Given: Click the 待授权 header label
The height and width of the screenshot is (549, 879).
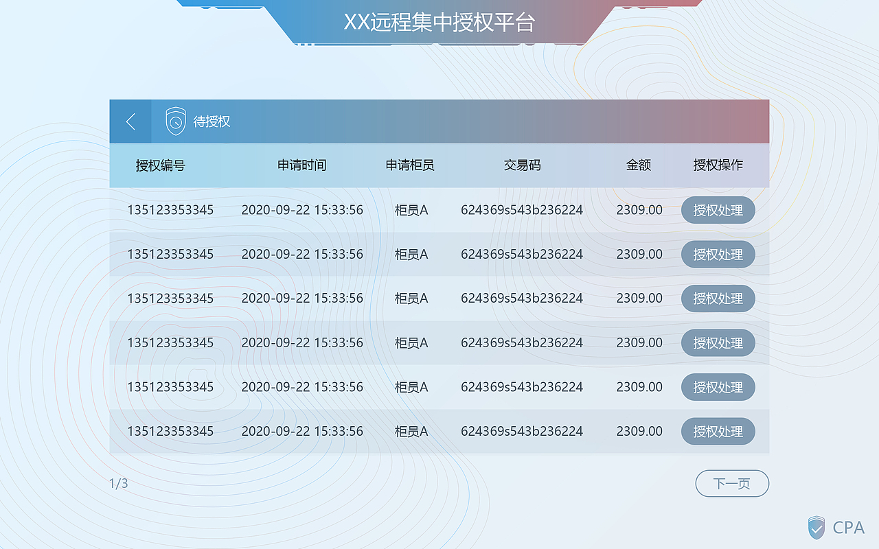Looking at the screenshot, I should [x=213, y=121].
